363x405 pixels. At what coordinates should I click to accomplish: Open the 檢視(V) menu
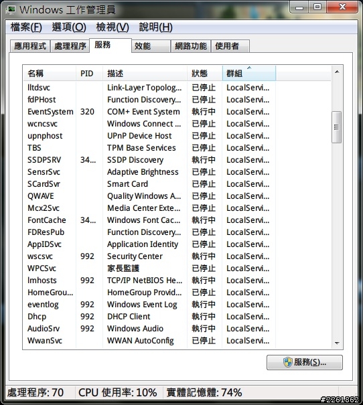point(113,27)
